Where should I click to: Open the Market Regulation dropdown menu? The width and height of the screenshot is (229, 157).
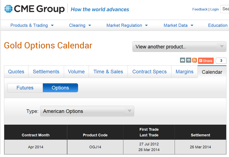127,25
